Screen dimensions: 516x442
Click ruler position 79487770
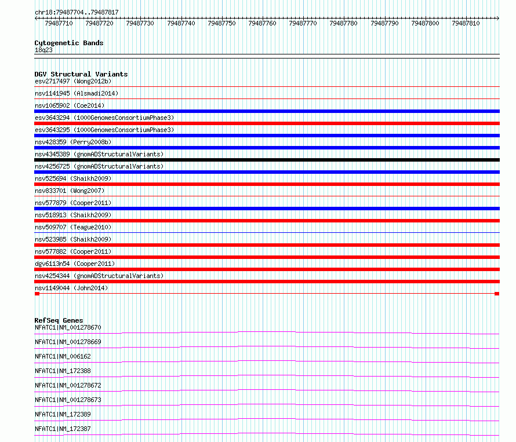(x=303, y=23)
